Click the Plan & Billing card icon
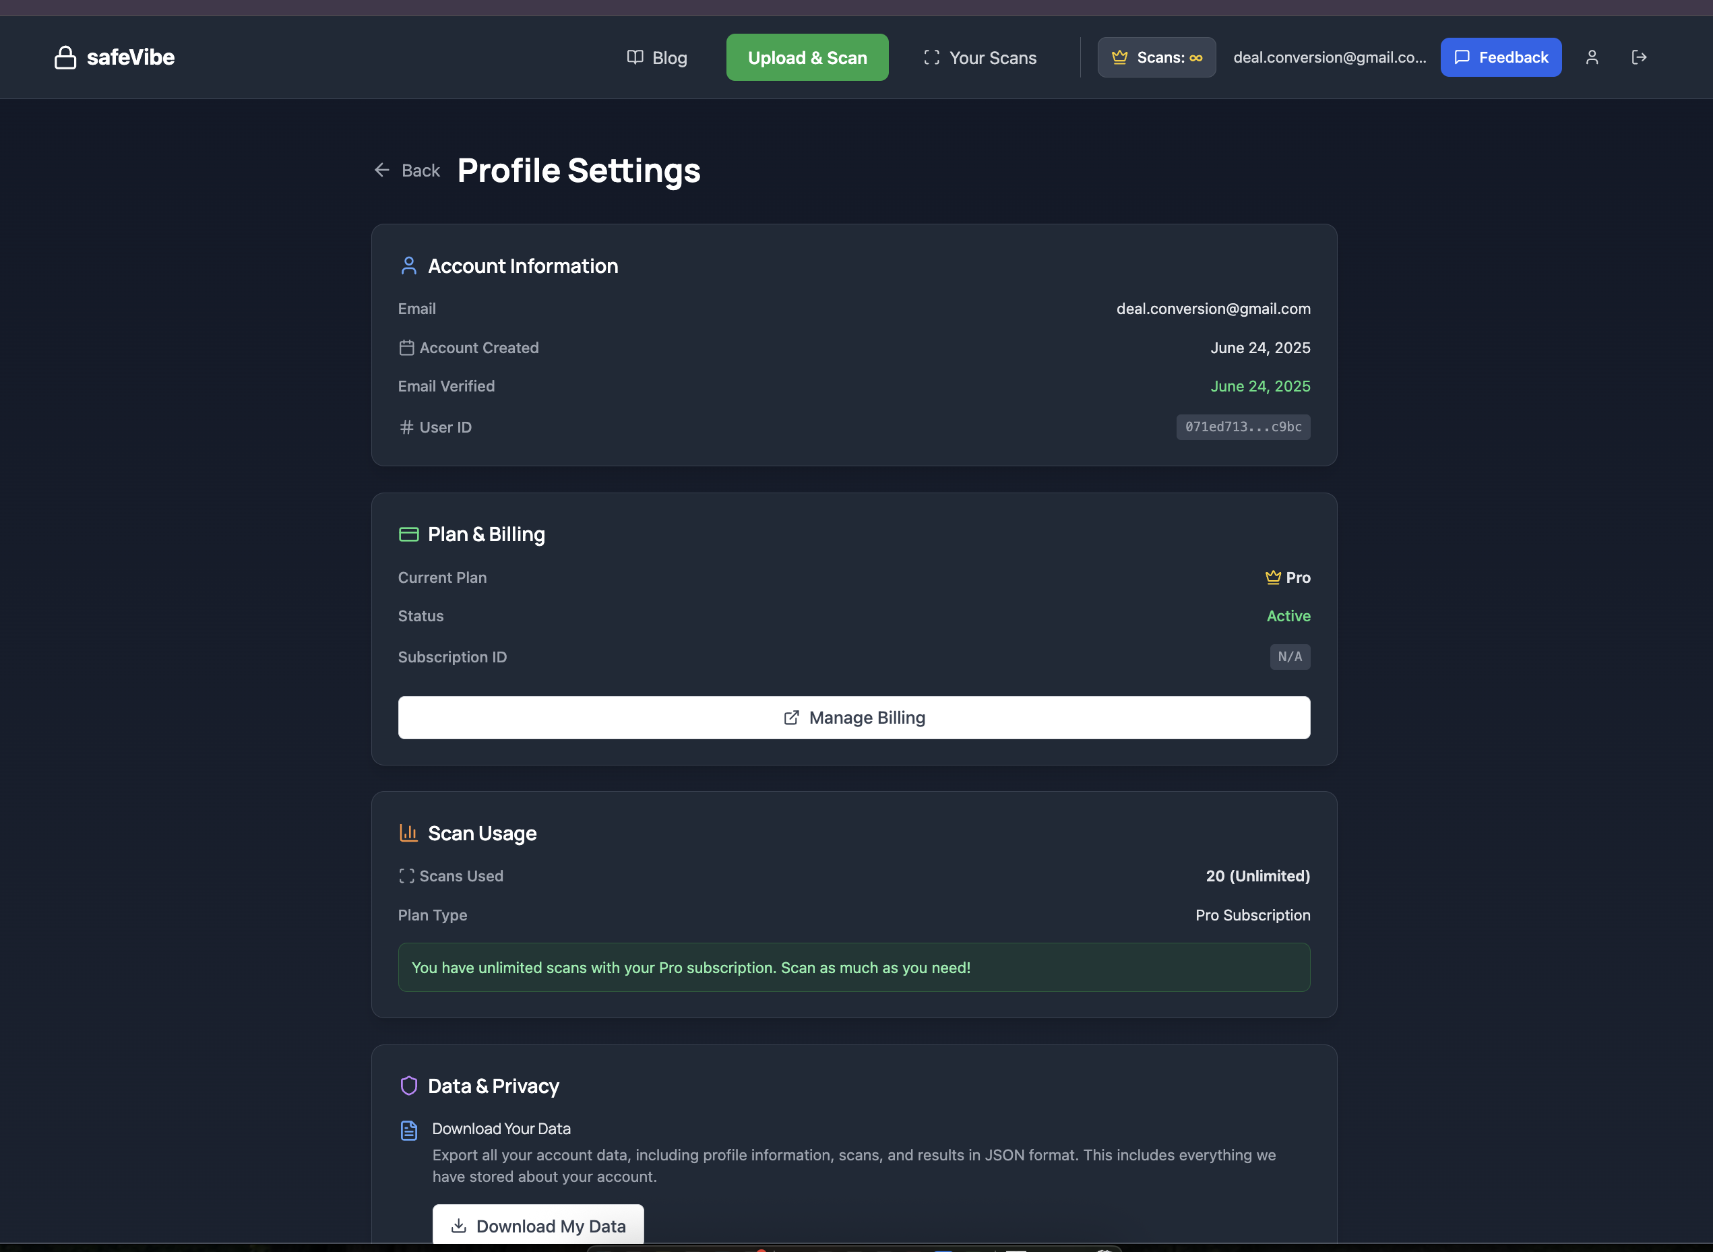The width and height of the screenshot is (1713, 1252). 408,535
